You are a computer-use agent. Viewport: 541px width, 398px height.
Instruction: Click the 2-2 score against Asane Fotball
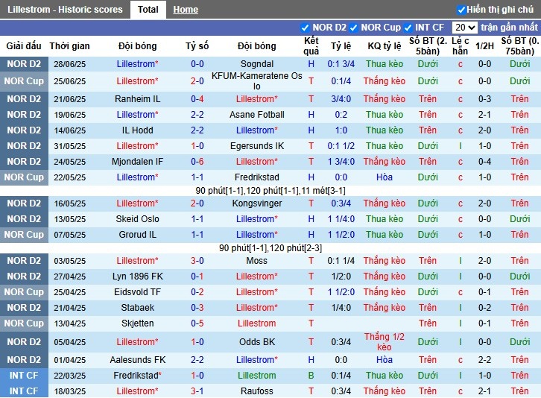tap(197, 115)
